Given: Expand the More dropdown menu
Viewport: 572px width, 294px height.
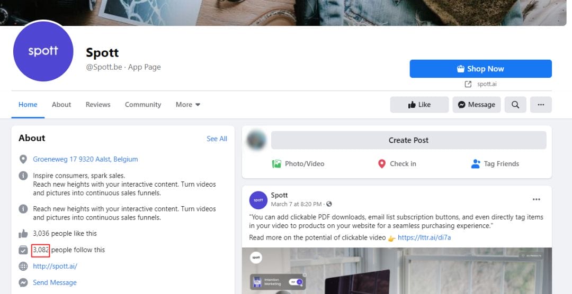Looking at the screenshot, I should 188,105.
